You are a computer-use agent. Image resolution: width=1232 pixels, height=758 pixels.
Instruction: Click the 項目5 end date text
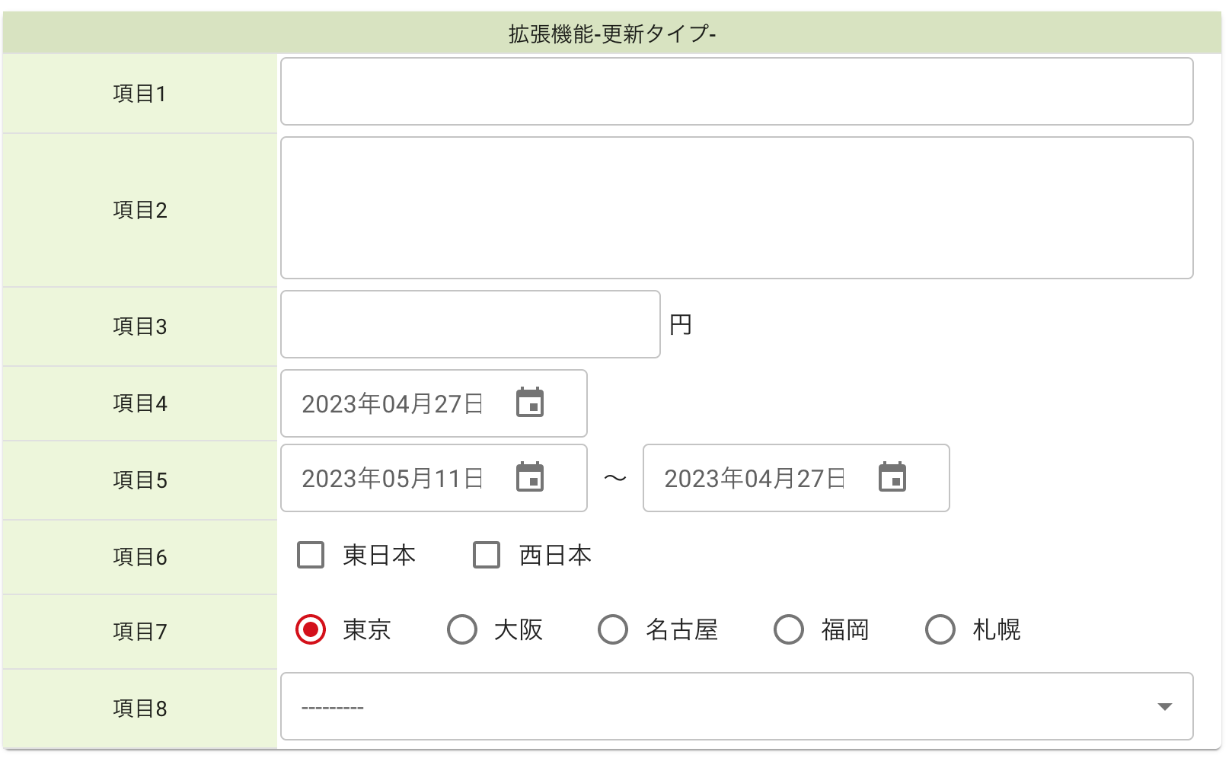[x=755, y=479]
